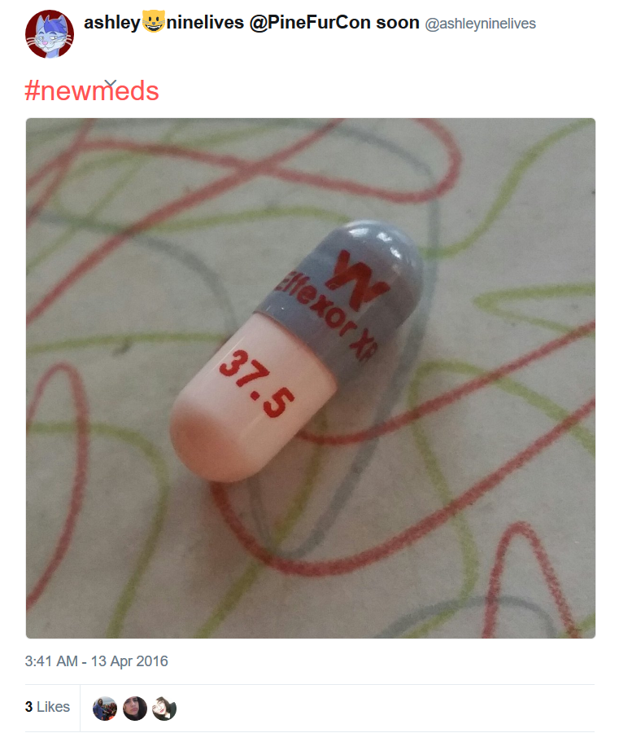Open the first liker's avatar
This screenshot has height=733, width=619.
(105, 709)
